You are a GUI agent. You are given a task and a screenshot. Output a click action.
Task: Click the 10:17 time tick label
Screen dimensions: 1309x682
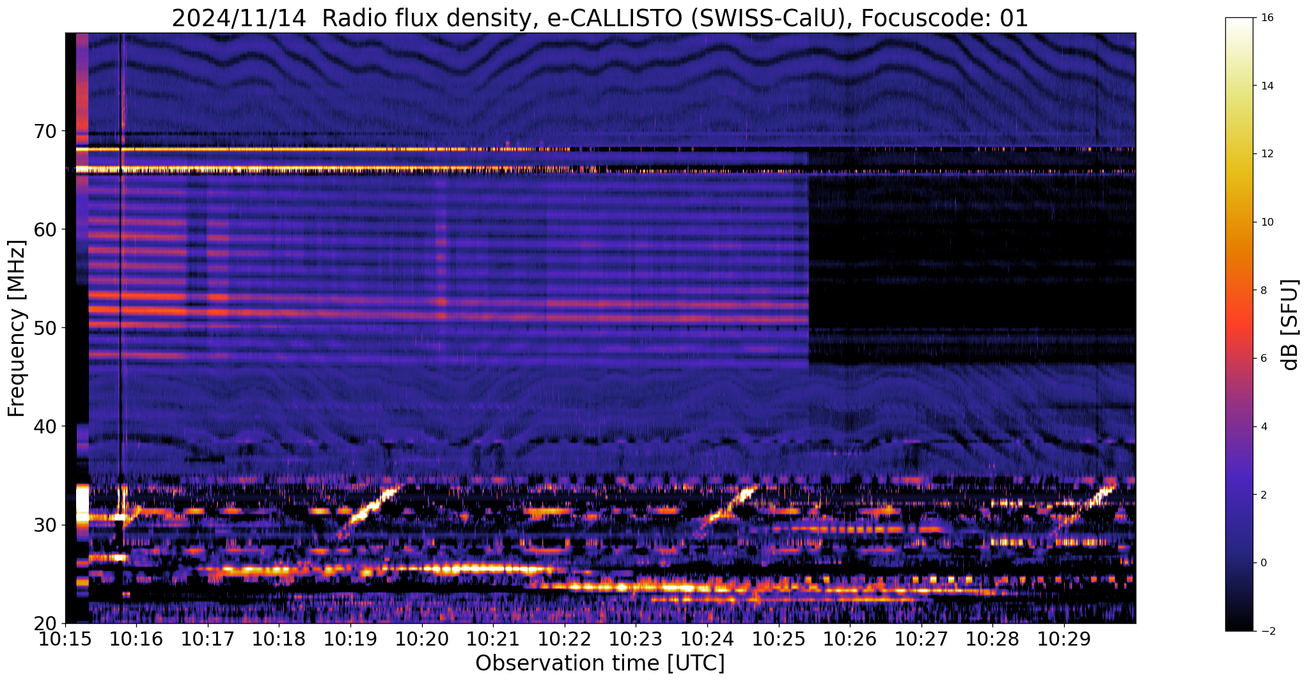click(x=208, y=640)
